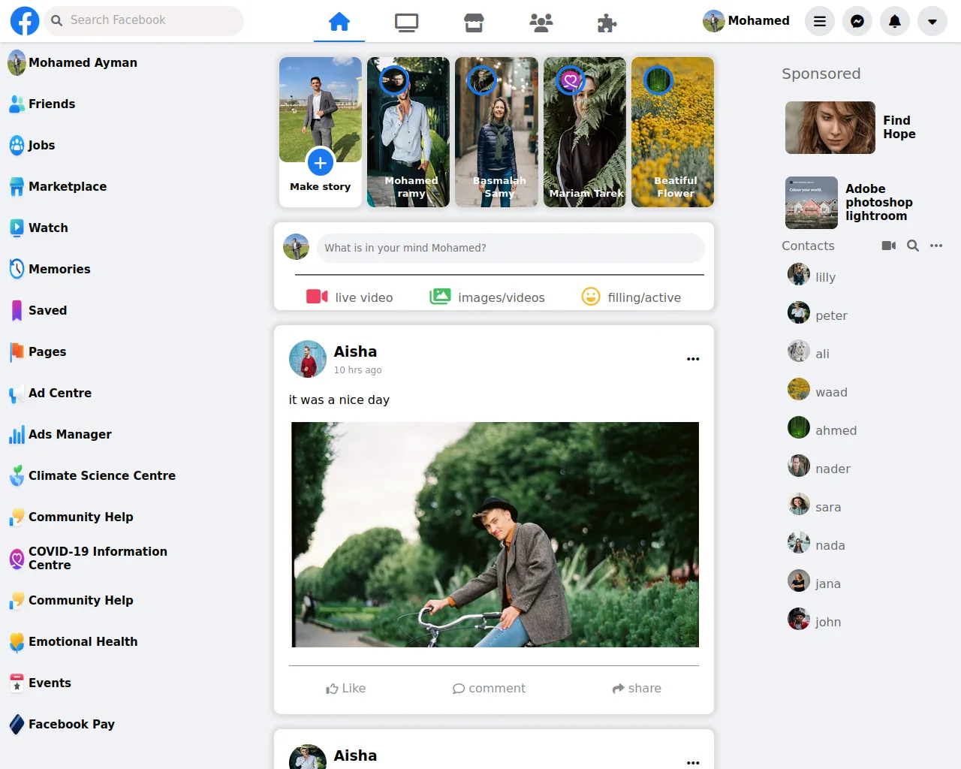Open the Adobe photoshop lightroom ad

[850, 203]
